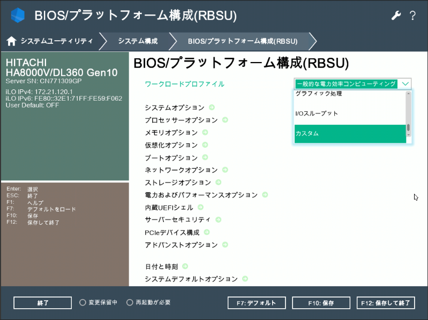Click arrow icon beside 内蔵UEFIシェル

point(200,207)
